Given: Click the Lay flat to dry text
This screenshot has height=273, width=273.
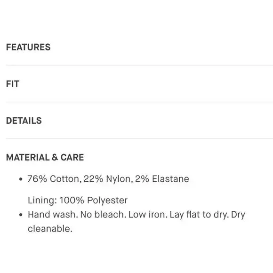Looking at the screenshot, I should tap(199, 215).
